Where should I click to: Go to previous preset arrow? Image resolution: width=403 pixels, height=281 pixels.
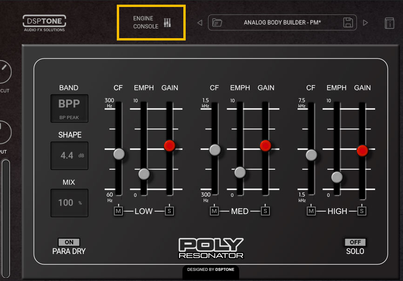(200, 23)
